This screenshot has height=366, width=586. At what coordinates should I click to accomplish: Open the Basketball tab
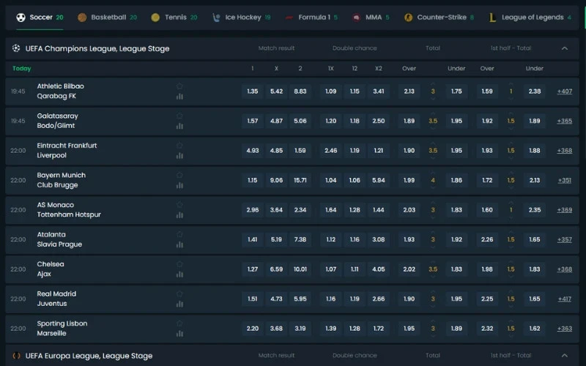click(x=107, y=17)
